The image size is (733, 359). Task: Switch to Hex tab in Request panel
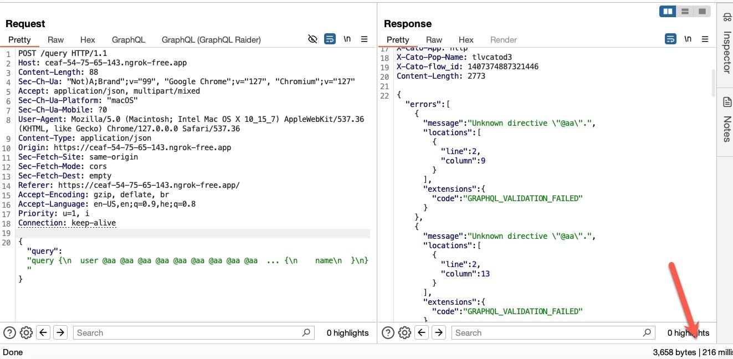88,40
